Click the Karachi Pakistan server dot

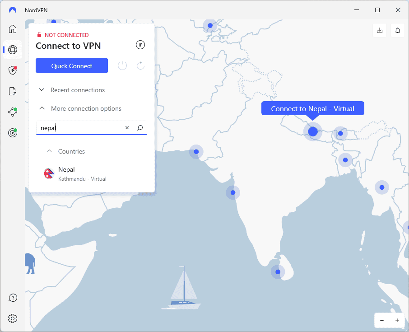click(196, 152)
